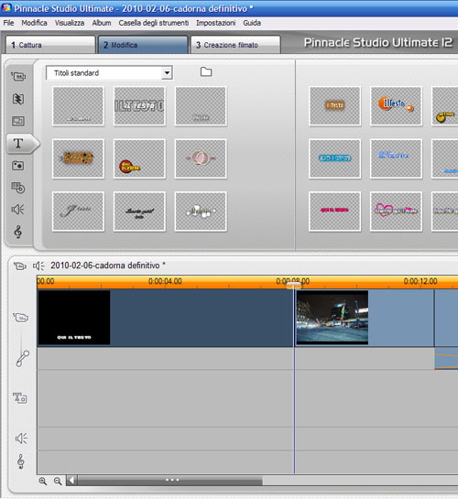Open the music album tab

(17, 232)
